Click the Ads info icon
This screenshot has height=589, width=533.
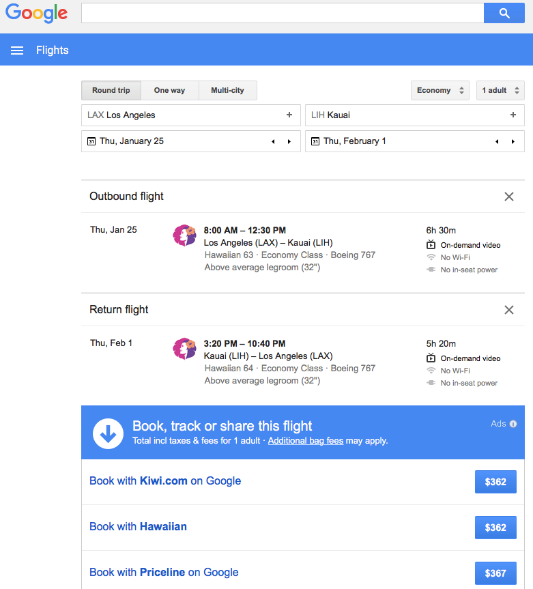tap(513, 424)
